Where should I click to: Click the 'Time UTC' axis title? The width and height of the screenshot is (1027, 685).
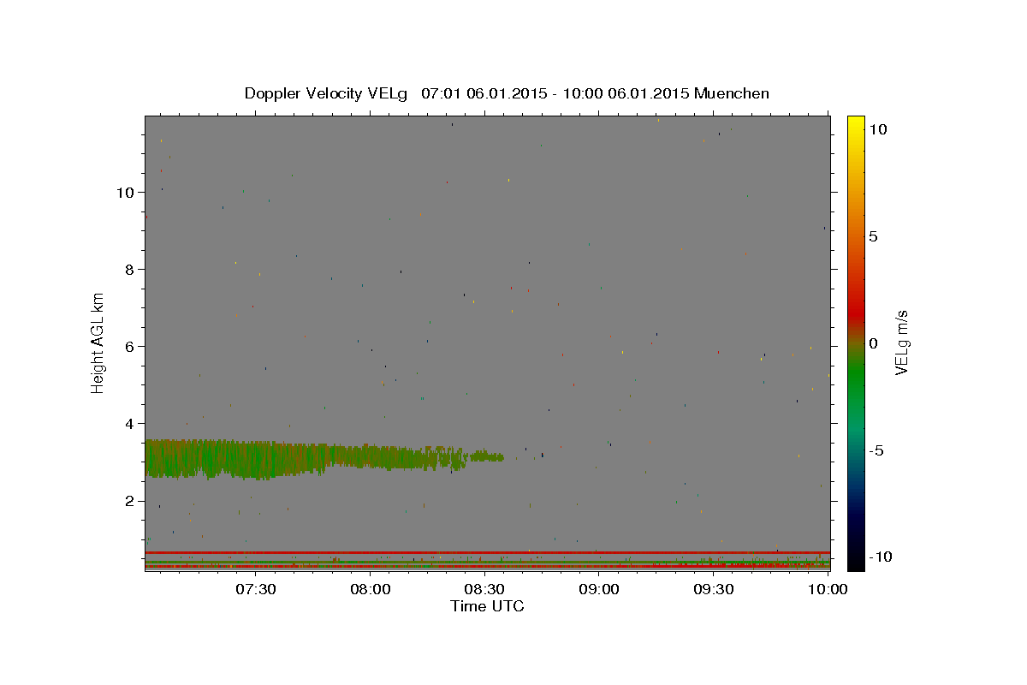pos(487,606)
